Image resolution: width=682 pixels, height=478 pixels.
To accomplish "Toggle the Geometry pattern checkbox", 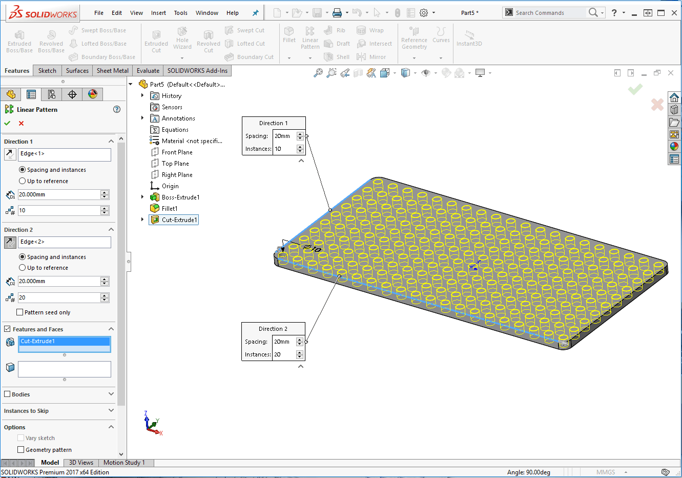I will [x=21, y=450].
